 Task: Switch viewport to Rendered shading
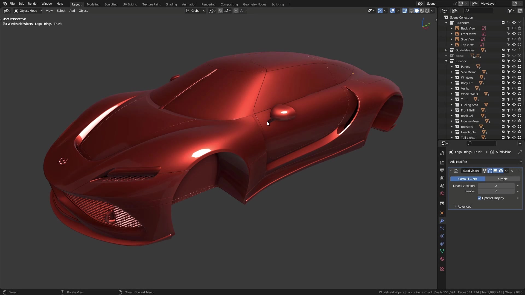427,11
